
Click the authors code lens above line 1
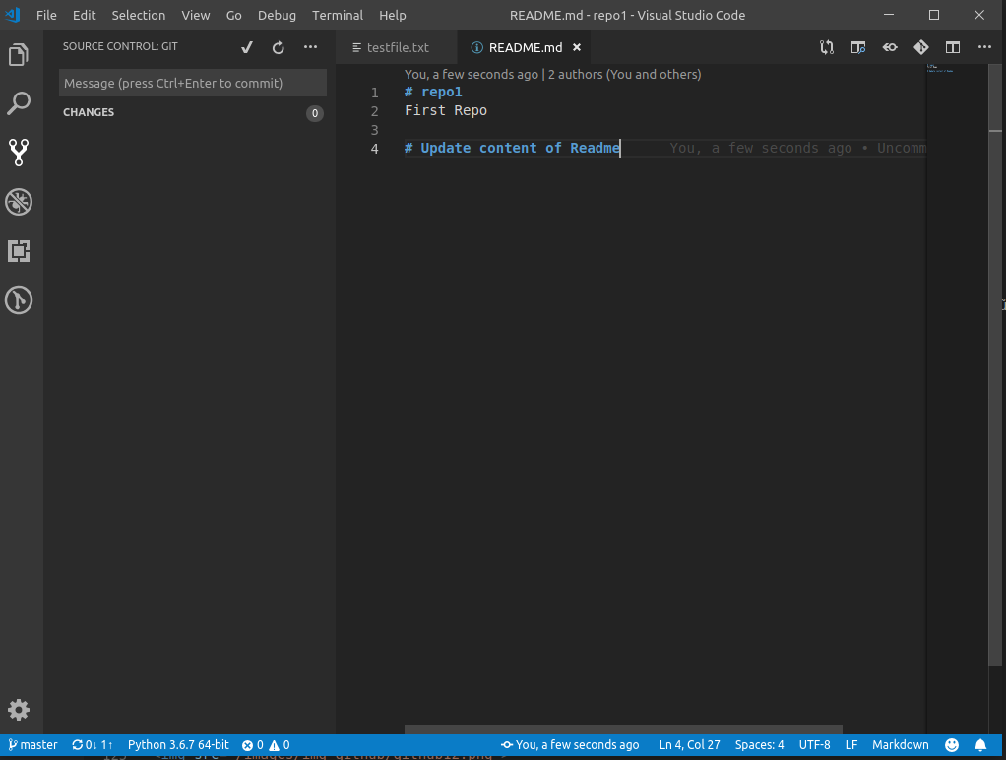tap(552, 75)
